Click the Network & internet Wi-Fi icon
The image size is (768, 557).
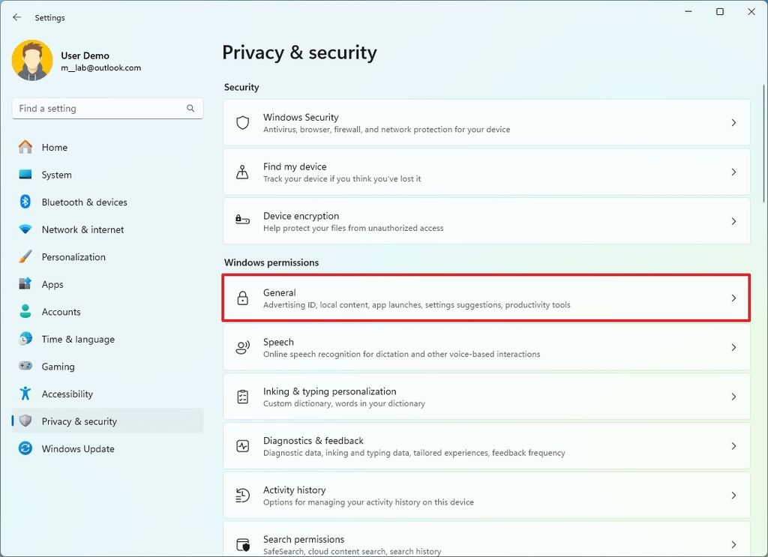25,229
